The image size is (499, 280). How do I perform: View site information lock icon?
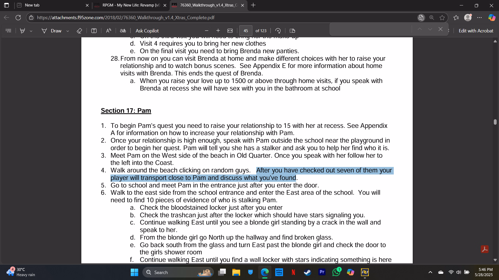31,18
